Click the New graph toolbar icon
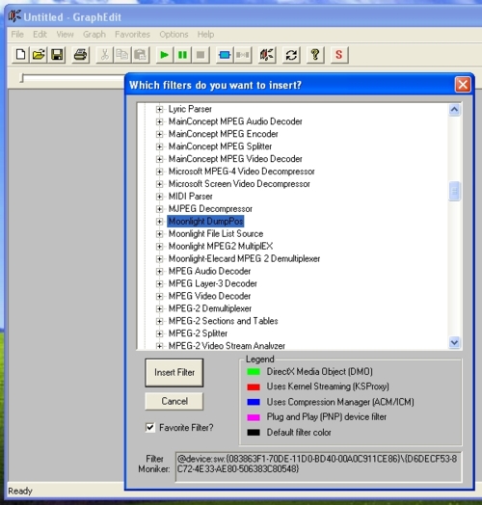Viewport: 482px width, 505px height. point(20,55)
